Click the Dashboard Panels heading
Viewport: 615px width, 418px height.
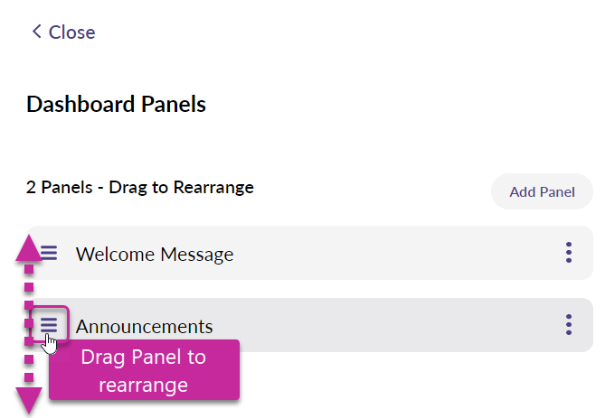(117, 105)
